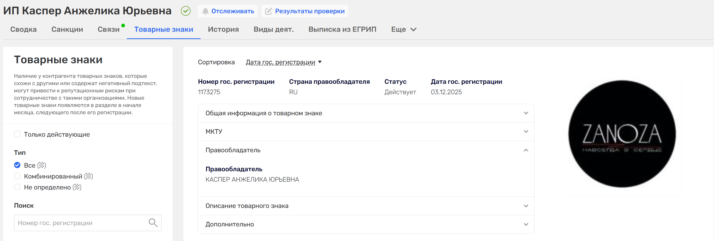Expand the МКТУ section
The image size is (714, 241).
point(366,132)
